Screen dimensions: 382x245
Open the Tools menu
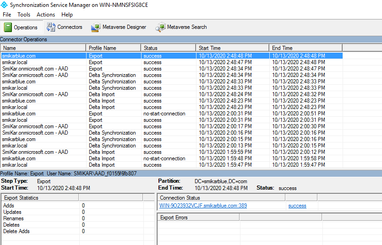pyautogui.click(x=24, y=15)
